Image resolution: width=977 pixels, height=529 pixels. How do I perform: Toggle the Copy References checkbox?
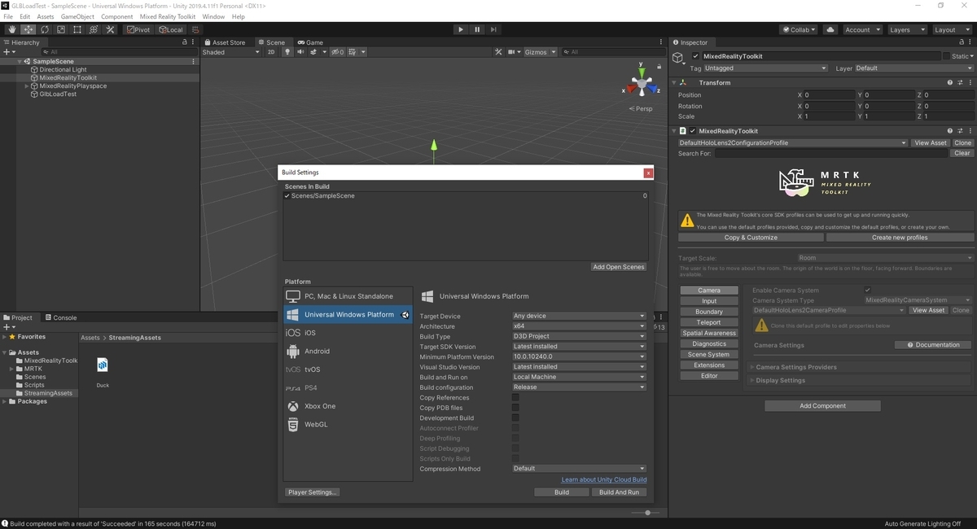tap(515, 397)
